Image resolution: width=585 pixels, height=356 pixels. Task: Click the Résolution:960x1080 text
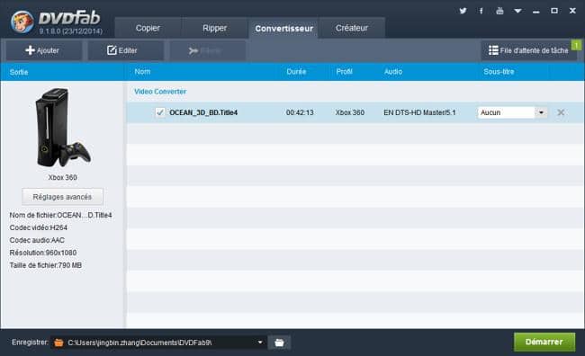click(43, 253)
